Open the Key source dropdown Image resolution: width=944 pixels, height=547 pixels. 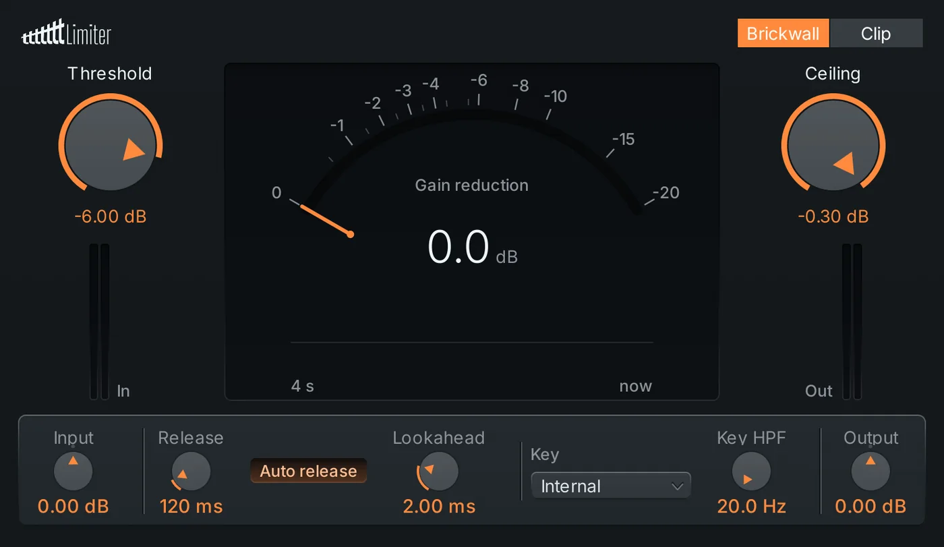click(x=611, y=486)
